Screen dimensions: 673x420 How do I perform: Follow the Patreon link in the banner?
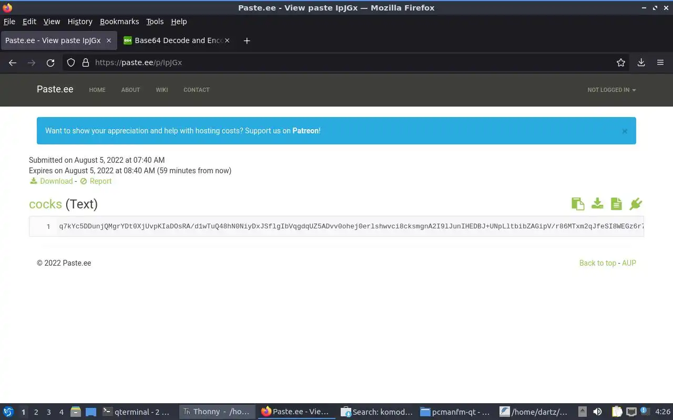(305, 131)
